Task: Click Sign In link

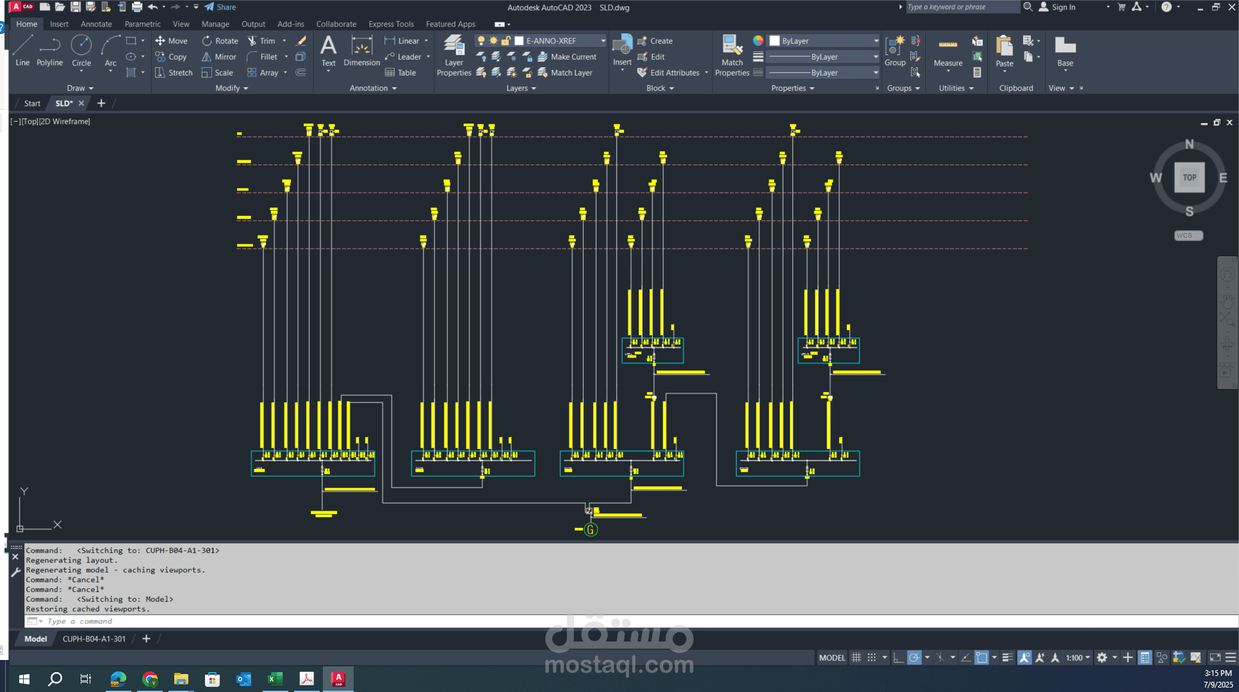Action: point(1057,7)
